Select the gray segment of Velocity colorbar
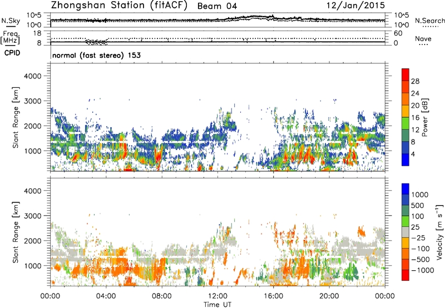This screenshot has height=308, width=445. tap(406, 232)
